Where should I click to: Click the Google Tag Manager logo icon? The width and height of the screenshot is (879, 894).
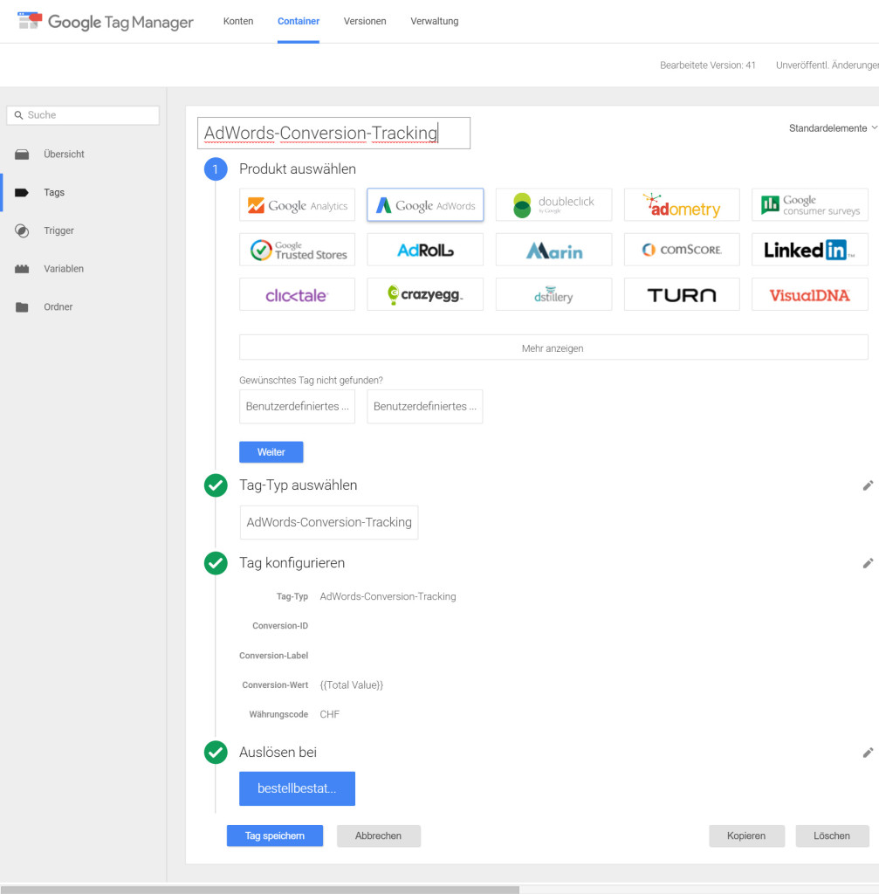click(x=30, y=21)
